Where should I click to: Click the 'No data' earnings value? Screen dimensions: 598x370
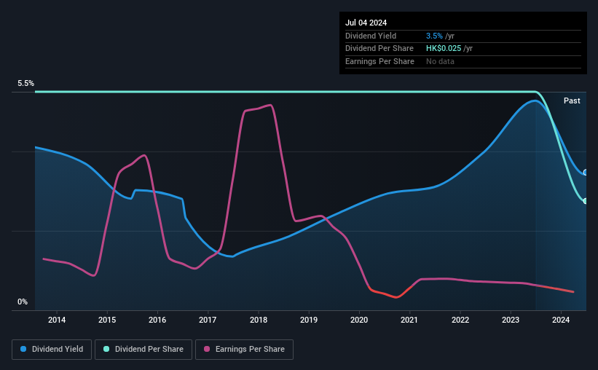point(440,61)
